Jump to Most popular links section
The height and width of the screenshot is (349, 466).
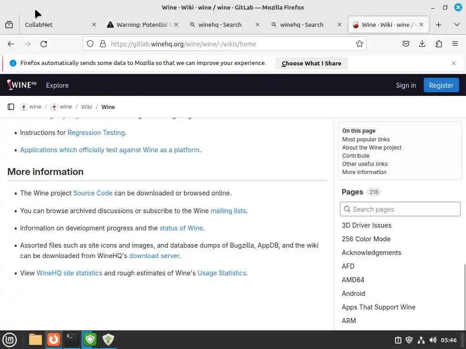click(366, 139)
